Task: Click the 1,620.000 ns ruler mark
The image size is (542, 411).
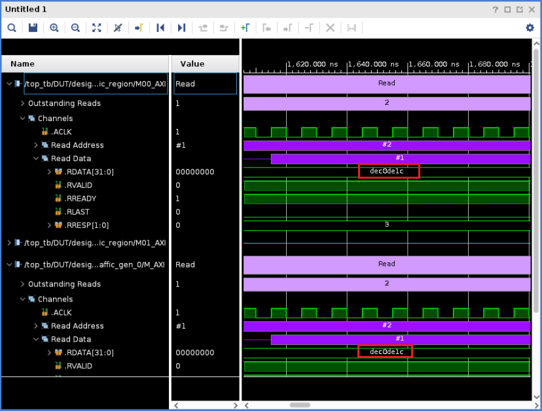Action: tap(312, 64)
